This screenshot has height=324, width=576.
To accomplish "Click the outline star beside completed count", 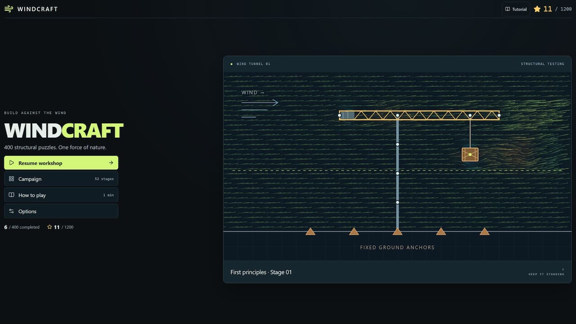I will [x=49, y=227].
